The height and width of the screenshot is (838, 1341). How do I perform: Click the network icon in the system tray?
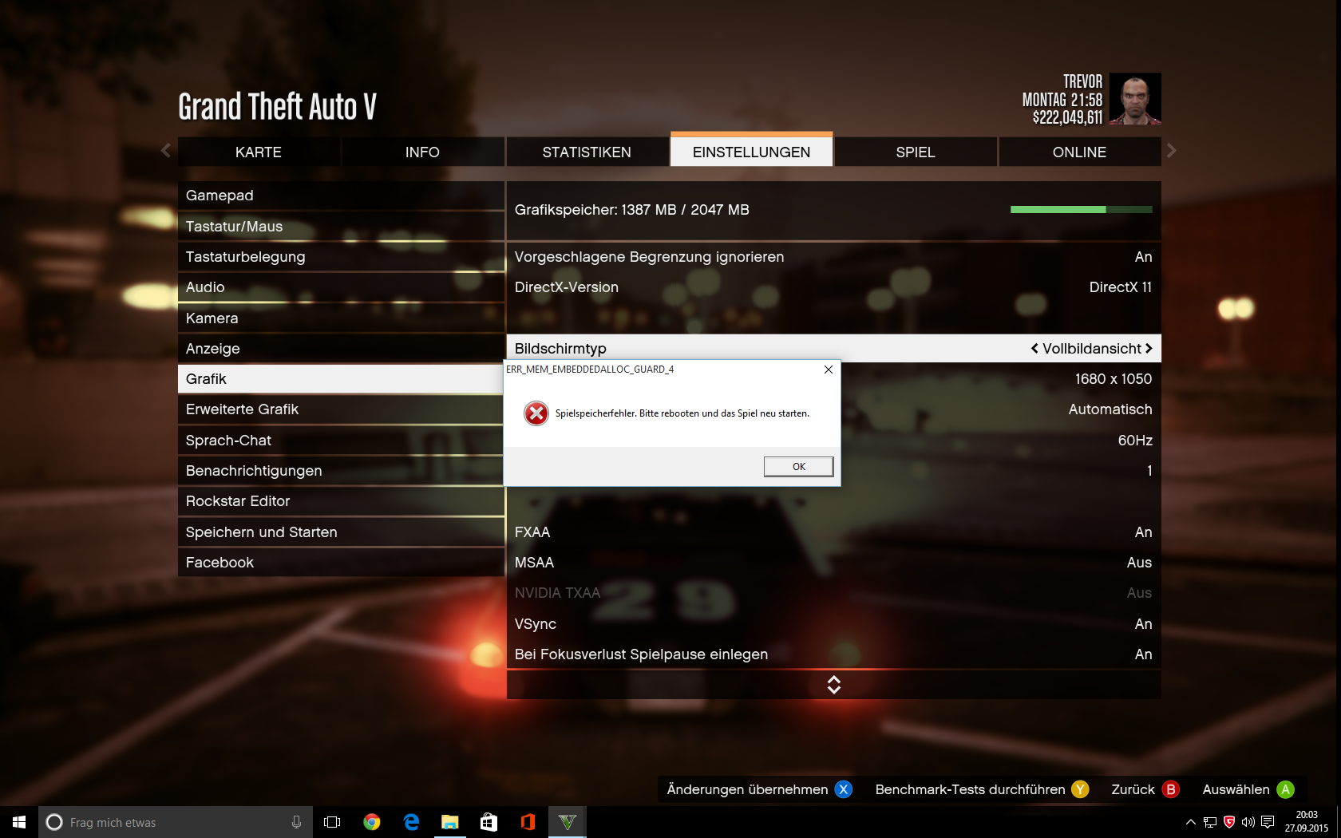tap(1210, 822)
